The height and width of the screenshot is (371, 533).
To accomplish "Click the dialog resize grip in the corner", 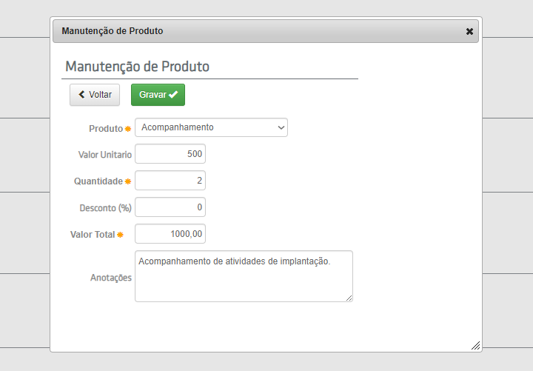I will [475, 345].
